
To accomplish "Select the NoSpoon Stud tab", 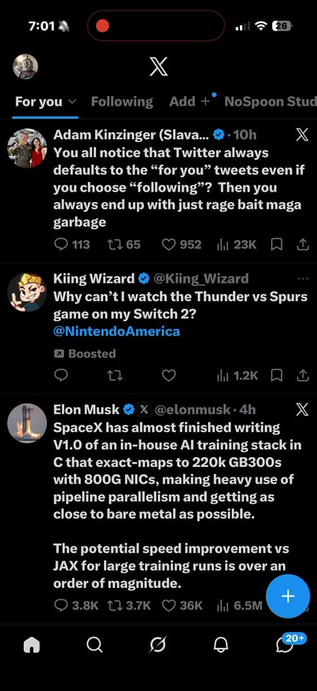I will point(270,101).
